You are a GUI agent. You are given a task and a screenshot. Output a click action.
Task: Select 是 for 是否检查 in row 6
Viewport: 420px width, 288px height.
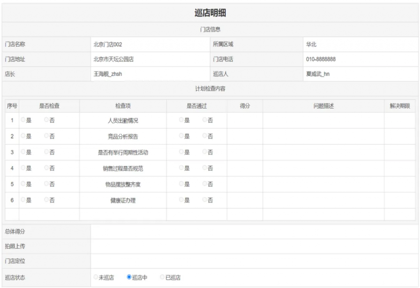23,200
